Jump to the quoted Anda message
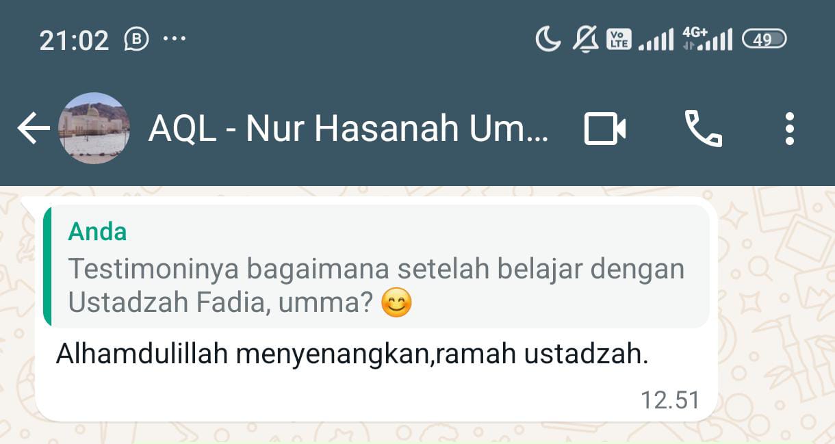This screenshot has width=835, height=444. pyautogui.click(x=376, y=266)
